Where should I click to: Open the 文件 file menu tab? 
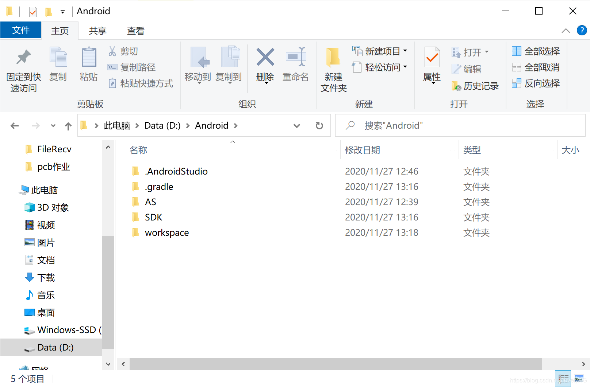(x=21, y=30)
